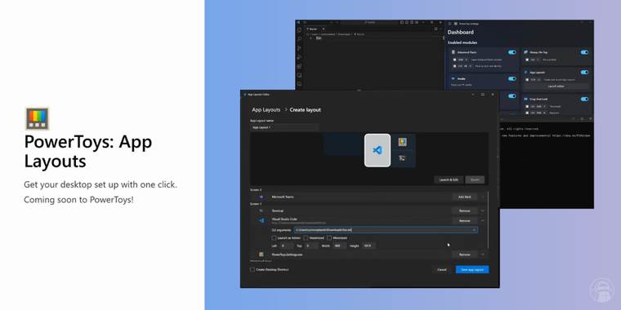
Task: Open PowerToys Settings navigation hamburger menu
Action: point(449,24)
